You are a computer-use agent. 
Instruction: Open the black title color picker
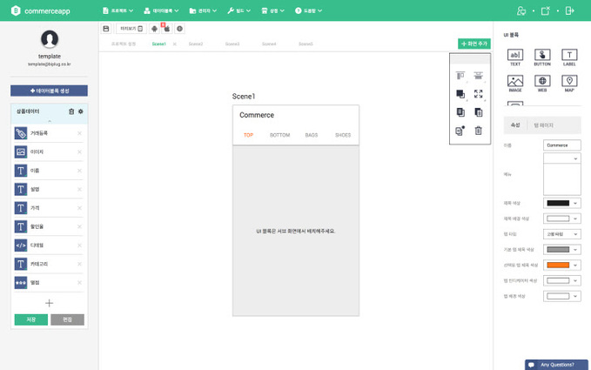click(562, 204)
